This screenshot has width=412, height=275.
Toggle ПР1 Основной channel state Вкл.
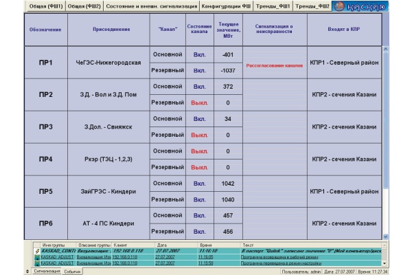tap(199, 54)
